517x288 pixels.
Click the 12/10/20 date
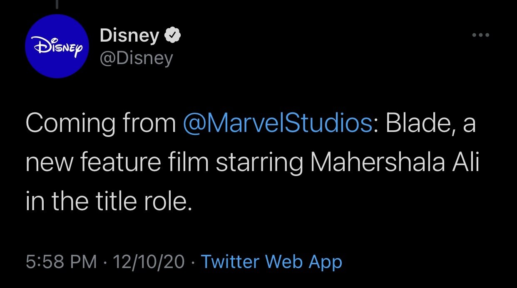pos(149,262)
